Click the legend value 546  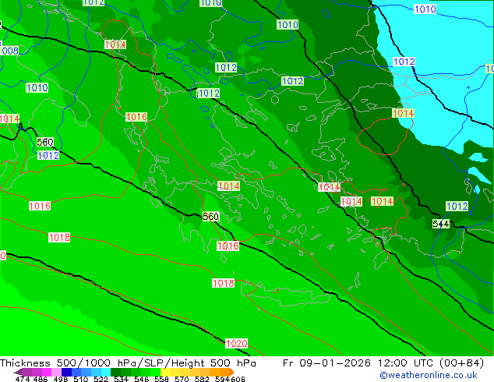pos(142,379)
